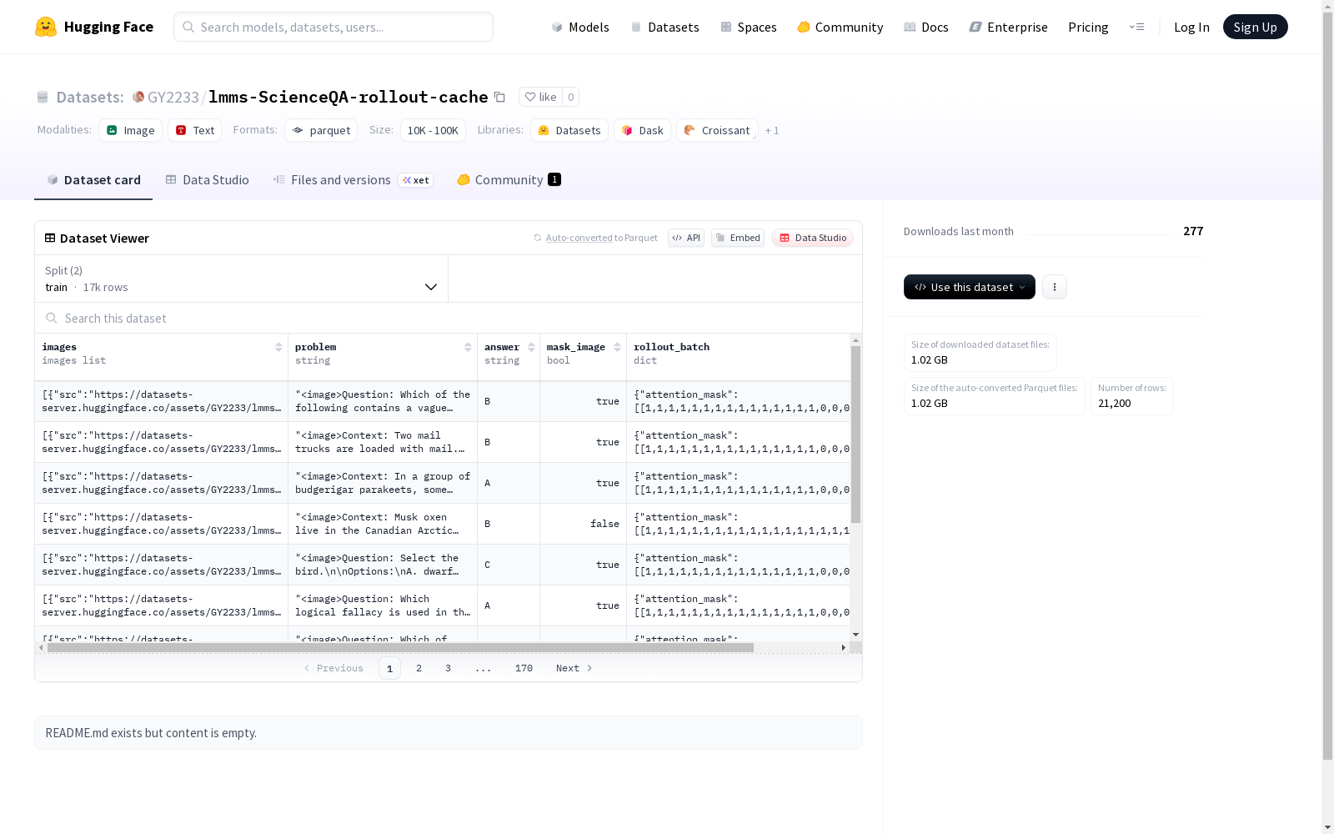Click the answer cell showing C

[x=509, y=565]
